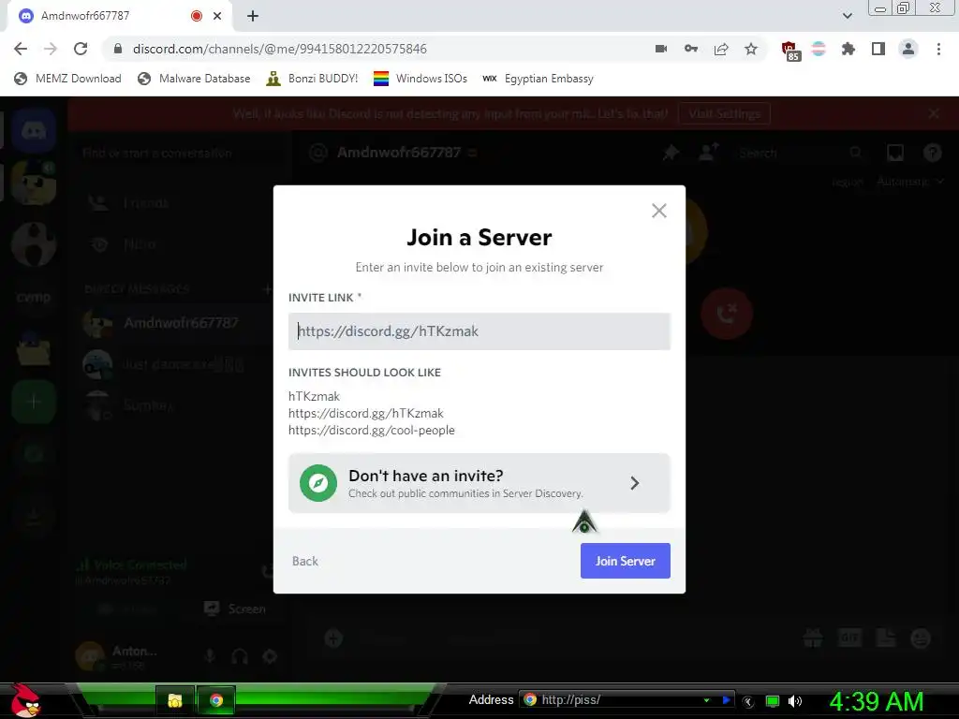959x719 pixels.
Task: Open the Chrome three-dot menu
Action: (x=938, y=49)
